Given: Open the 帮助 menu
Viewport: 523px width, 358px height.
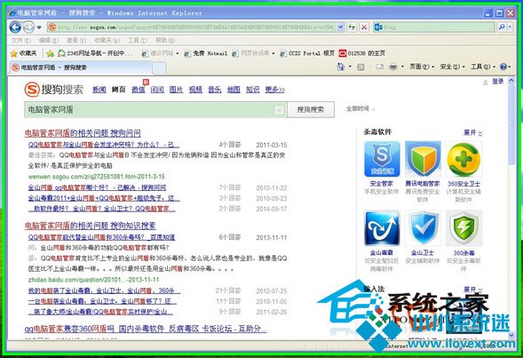Looking at the screenshot, I should point(165,40).
